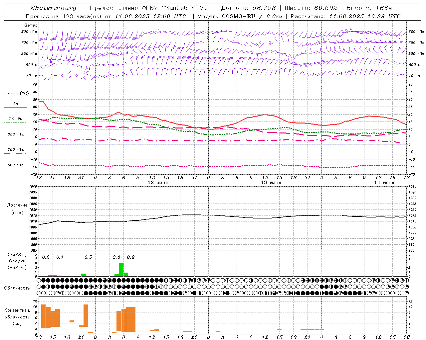Click the precipitation total '0.2'
Screen dimensions: 426x340
tap(46, 257)
